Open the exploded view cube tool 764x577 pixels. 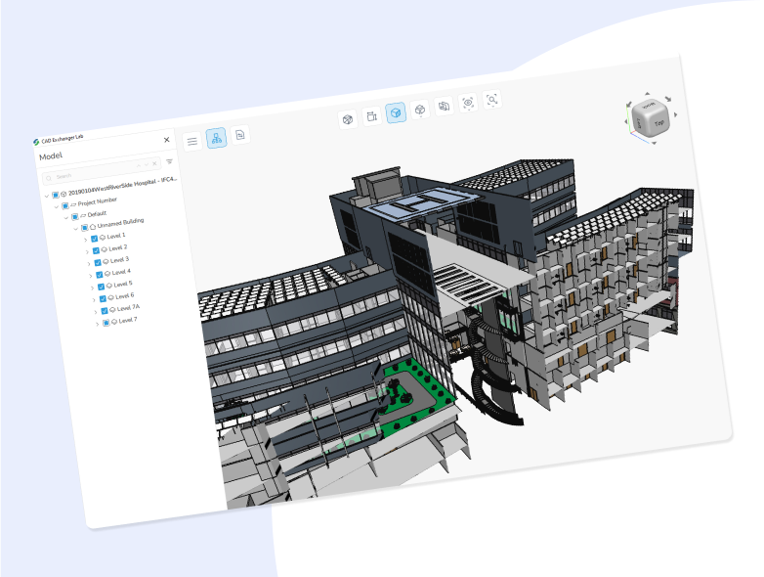[x=420, y=110]
